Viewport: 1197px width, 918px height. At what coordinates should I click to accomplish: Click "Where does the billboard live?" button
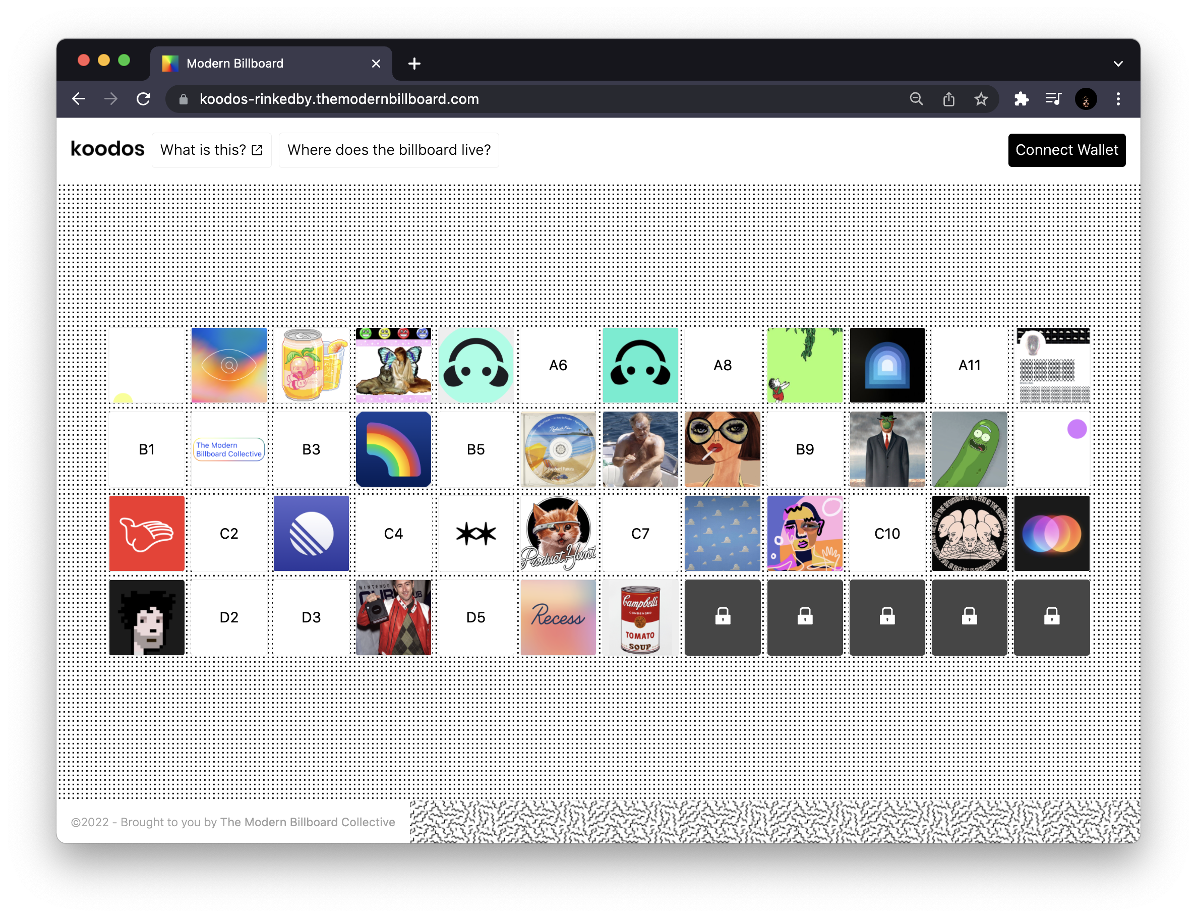pos(389,150)
